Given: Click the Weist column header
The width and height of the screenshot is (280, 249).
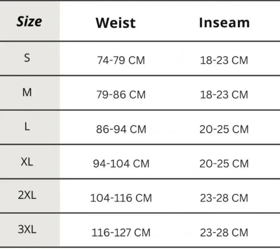Looking at the screenshot, I should click(x=116, y=23).
